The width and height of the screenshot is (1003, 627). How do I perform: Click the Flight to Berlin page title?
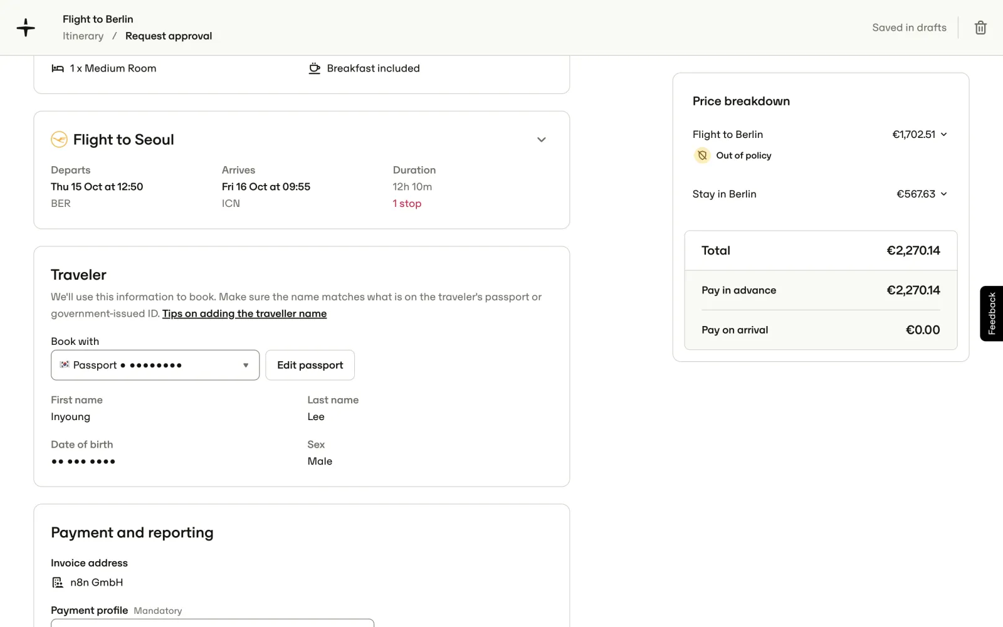tap(98, 19)
